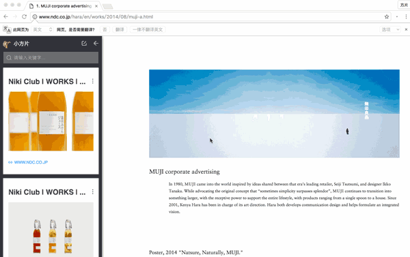Click the MUJI corporate advertising heading
This screenshot has height=257, width=410.
[x=184, y=172]
